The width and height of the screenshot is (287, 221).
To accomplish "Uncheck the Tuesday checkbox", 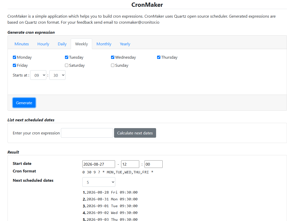I will 67,57.
